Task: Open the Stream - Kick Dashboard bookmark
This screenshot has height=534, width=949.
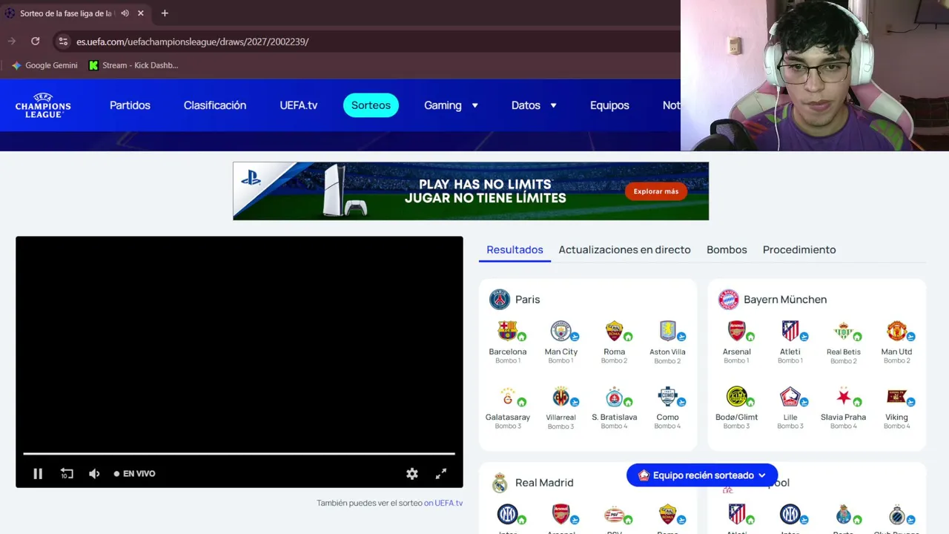Action: (x=133, y=65)
